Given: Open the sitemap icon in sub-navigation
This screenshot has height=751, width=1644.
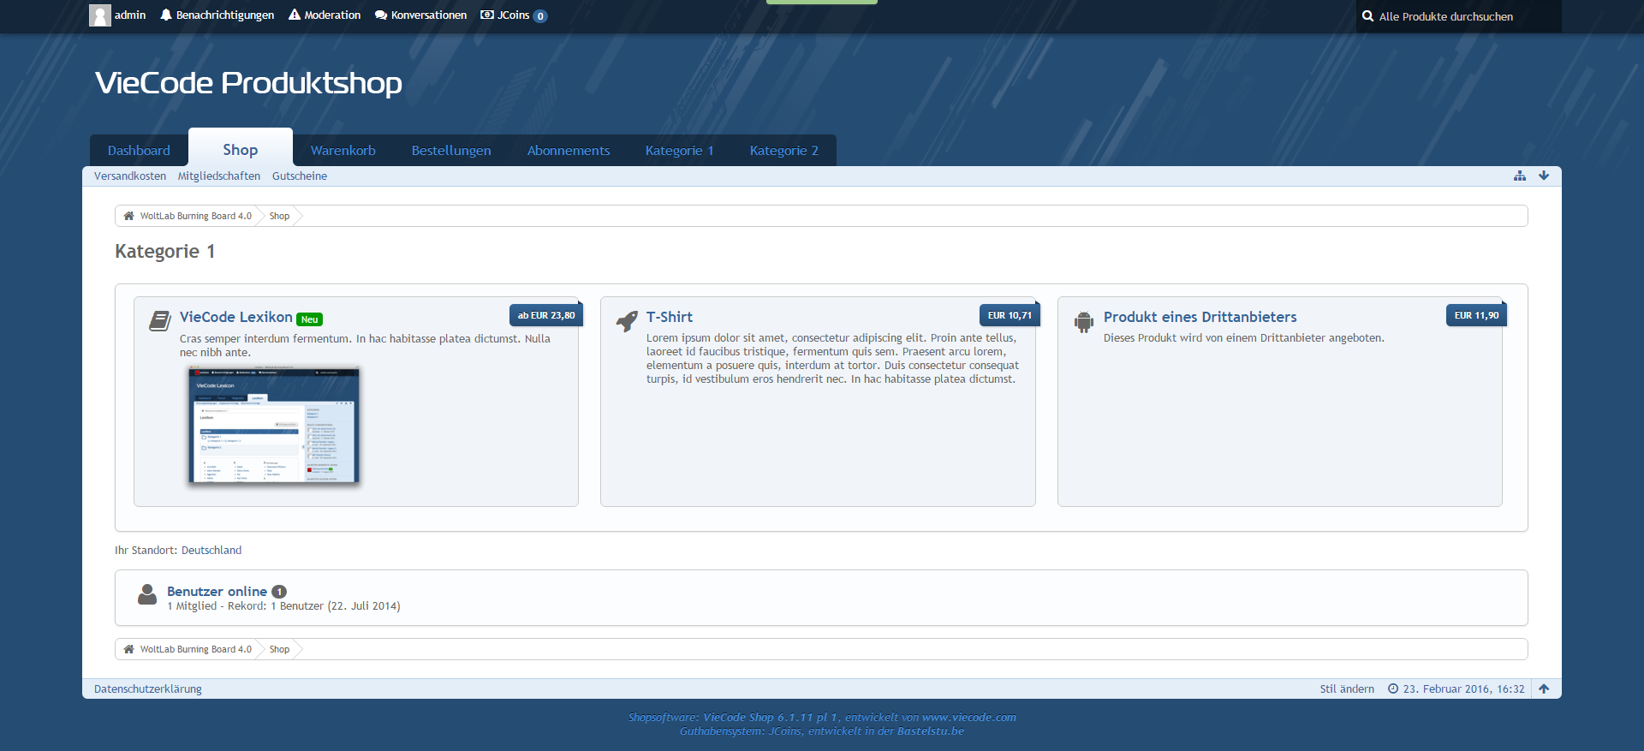Looking at the screenshot, I should click(1520, 176).
